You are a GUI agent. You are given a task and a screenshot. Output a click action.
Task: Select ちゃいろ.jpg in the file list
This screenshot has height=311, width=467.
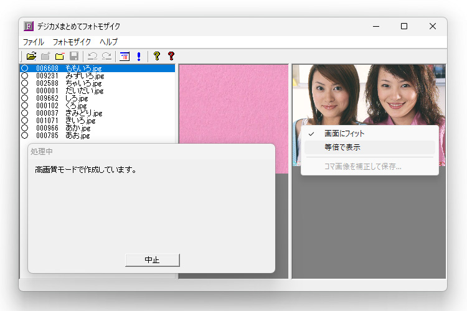point(83,83)
